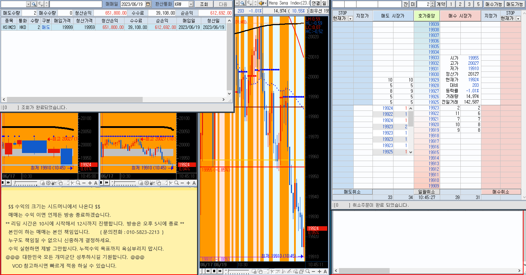Image resolution: width=526 pixels, height=275 pixels.
Task: Click the plus zoom-in icon on main chart toolbar
Action: (x=319, y=271)
